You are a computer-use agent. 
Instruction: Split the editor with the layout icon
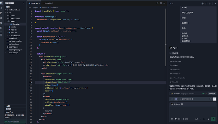(161, 3)
